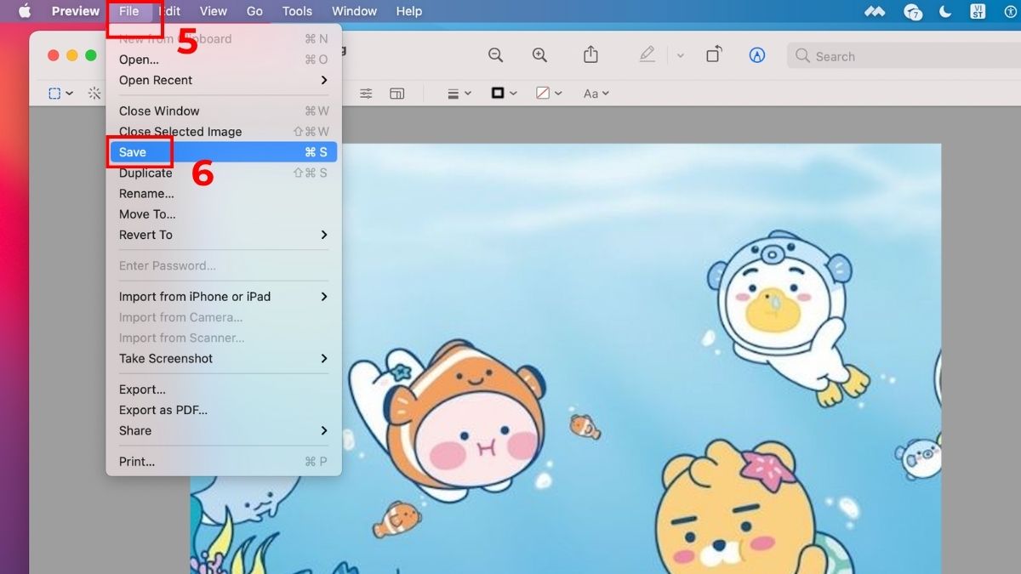Toggle the Markup toolbar with the pen-circle icon
1021x574 pixels.
pos(756,55)
